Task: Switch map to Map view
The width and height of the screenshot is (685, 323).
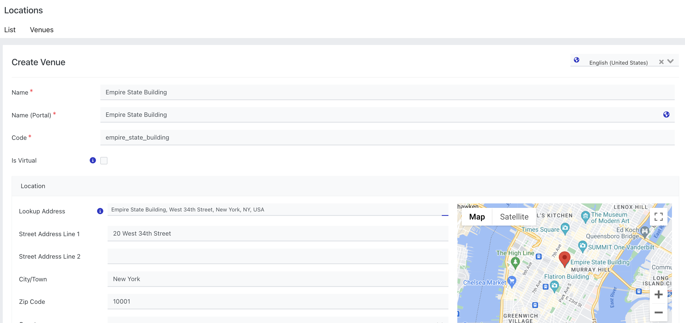Action: click(x=477, y=217)
